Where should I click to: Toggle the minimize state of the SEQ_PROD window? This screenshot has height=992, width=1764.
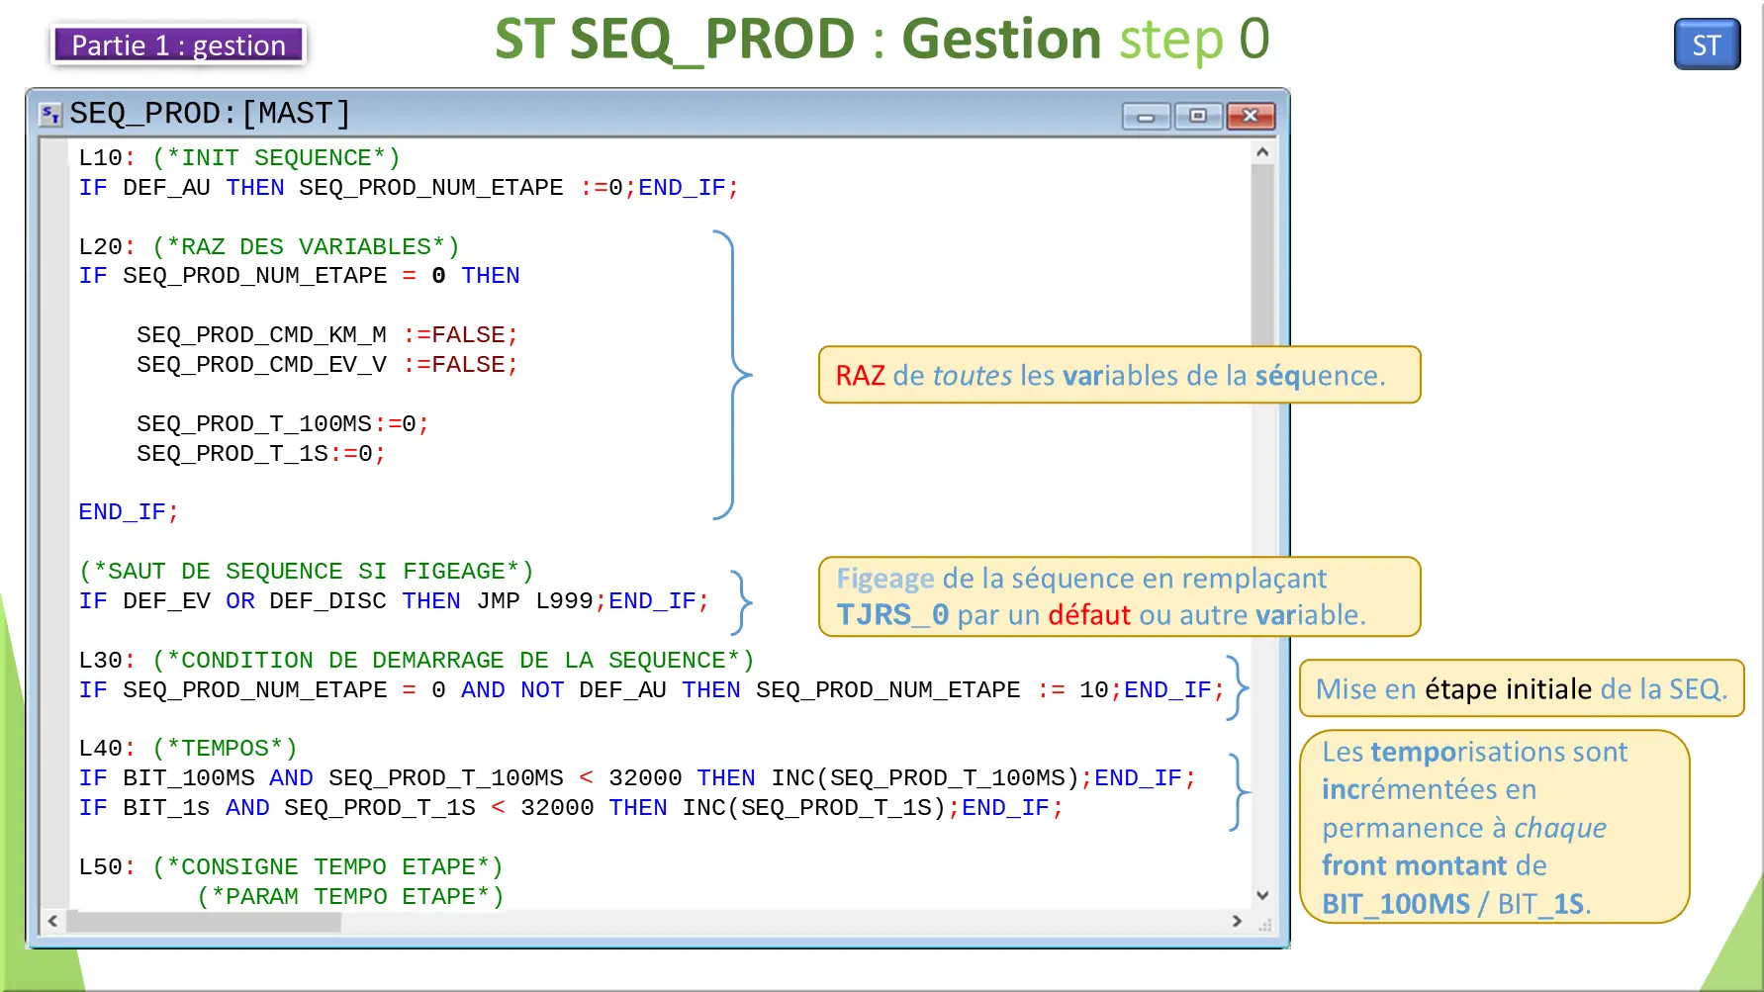pyautogui.click(x=1145, y=116)
